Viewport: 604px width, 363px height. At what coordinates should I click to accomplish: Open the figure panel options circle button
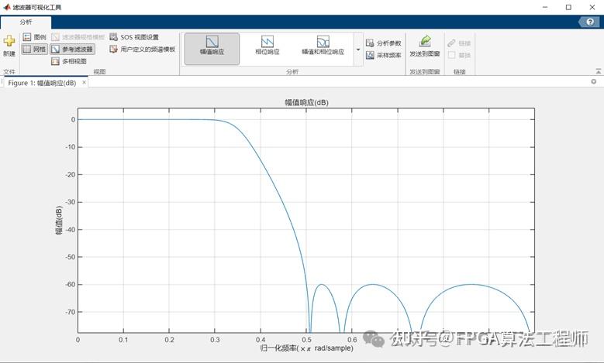[x=594, y=81]
